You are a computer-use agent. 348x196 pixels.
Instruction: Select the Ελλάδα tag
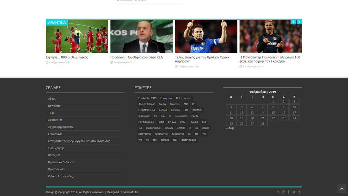click(163, 110)
